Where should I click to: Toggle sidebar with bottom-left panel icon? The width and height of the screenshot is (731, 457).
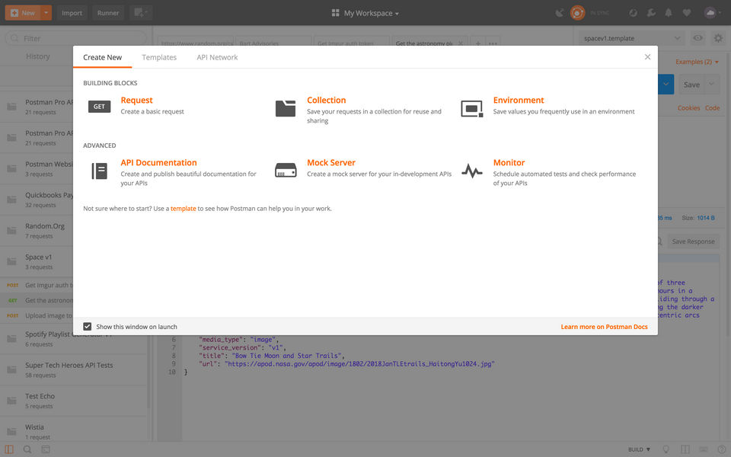pyautogui.click(x=9, y=449)
